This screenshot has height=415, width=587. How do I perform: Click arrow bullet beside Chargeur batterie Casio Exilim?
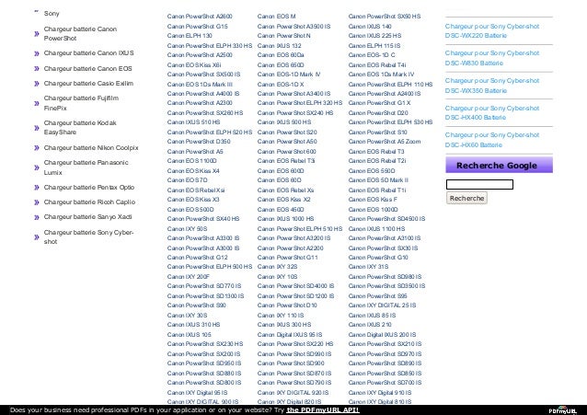(37, 84)
